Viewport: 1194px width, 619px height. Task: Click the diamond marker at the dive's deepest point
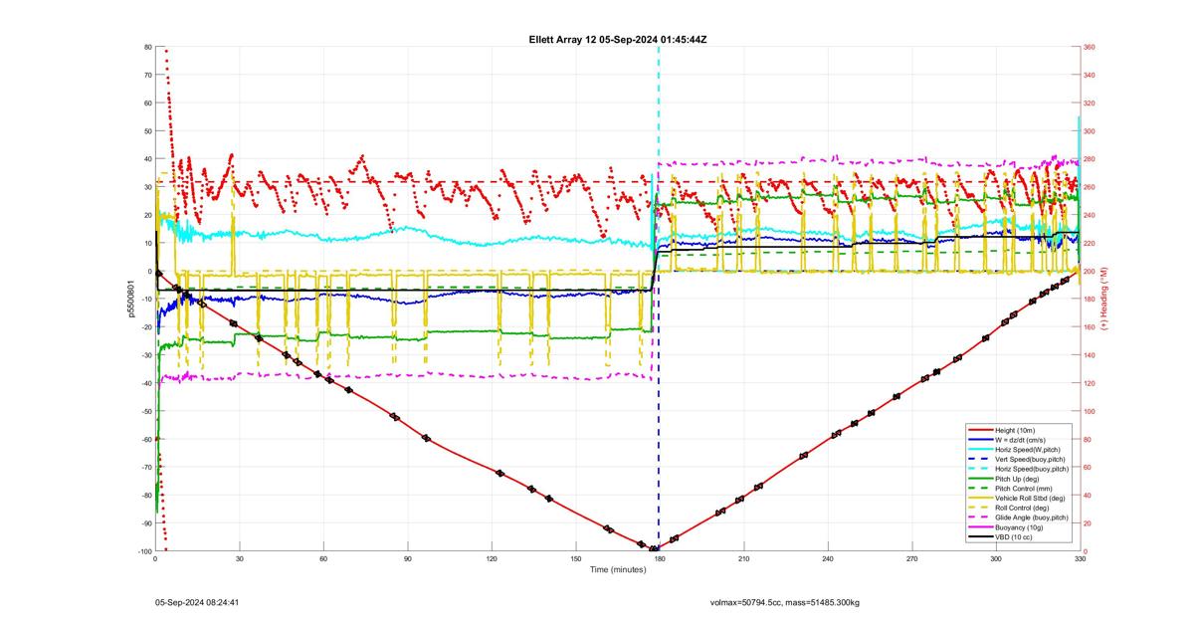pos(654,549)
